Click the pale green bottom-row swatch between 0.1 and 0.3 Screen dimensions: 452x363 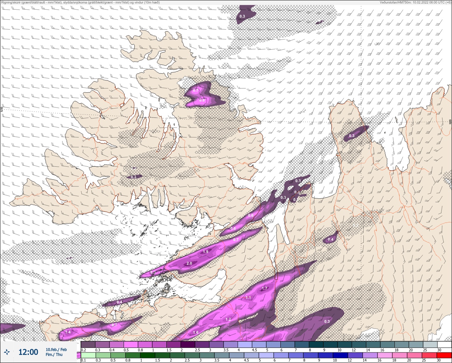tap(88, 355)
